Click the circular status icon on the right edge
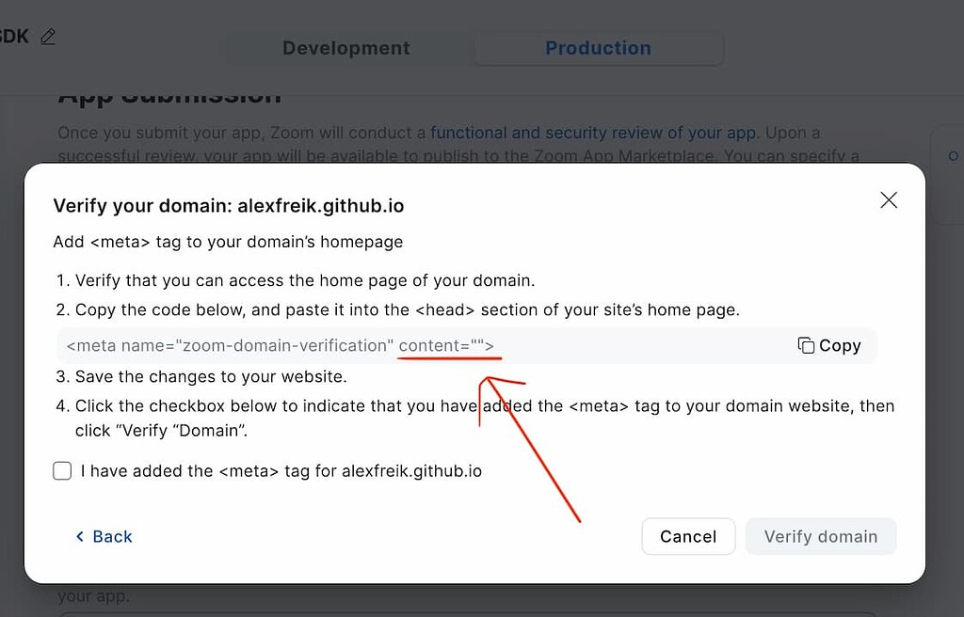The width and height of the screenshot is (964, 617). pos(953,156)
